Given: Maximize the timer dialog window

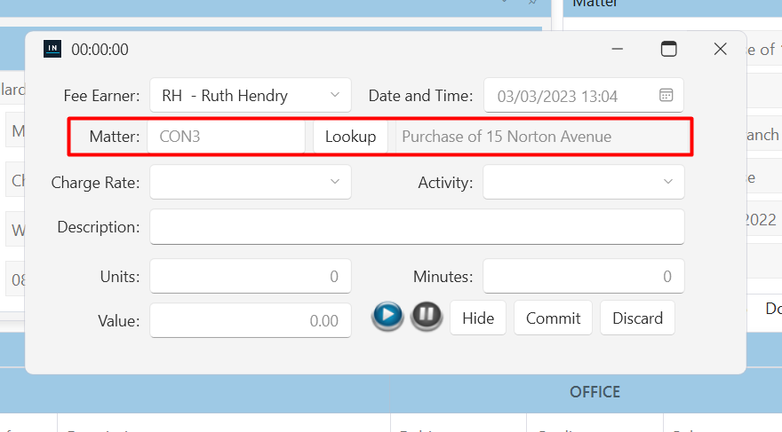Looking at the screenshot, I should point(668,50).
